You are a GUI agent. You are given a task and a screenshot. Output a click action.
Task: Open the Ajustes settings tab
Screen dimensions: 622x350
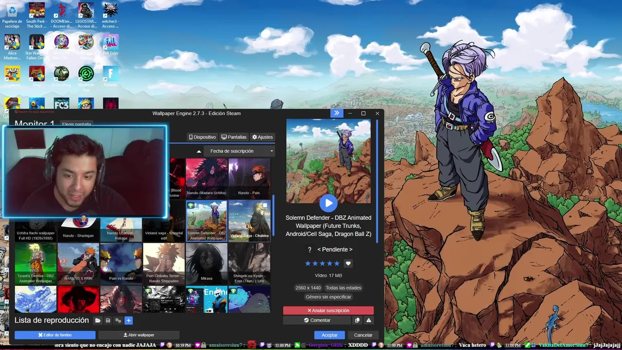pyautogui.click(x=262, y=137)
